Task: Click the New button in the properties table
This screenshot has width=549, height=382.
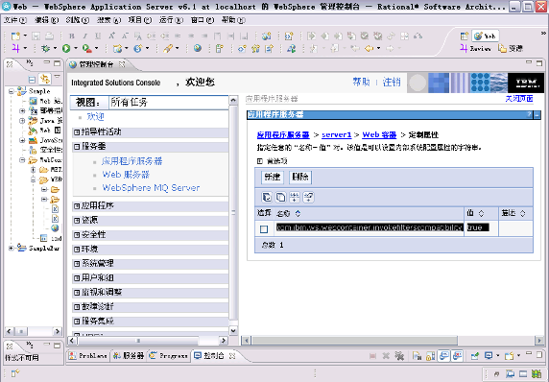Action: pyautogui.click(x=273, y=177)
